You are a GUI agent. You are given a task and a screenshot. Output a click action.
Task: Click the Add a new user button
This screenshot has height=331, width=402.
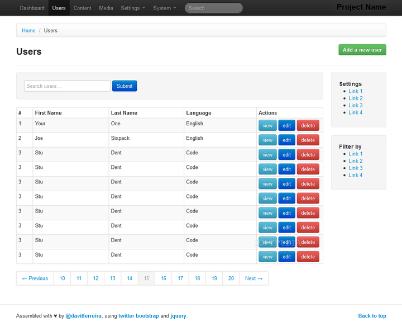(362, 50)
